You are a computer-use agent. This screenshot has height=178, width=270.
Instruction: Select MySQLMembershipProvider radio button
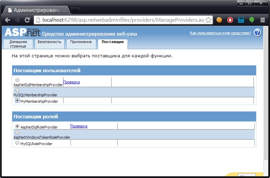click(x=17, y=90)
